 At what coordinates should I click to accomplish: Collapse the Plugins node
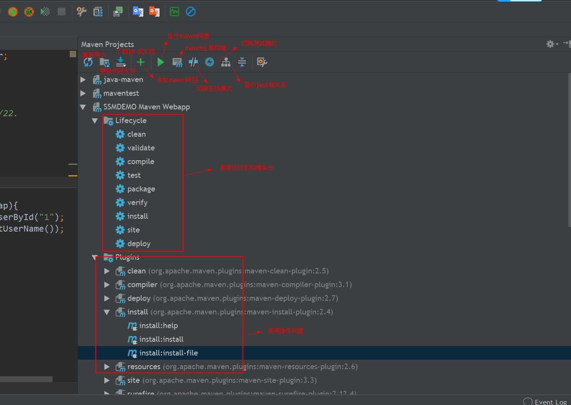tap(95, 257)
